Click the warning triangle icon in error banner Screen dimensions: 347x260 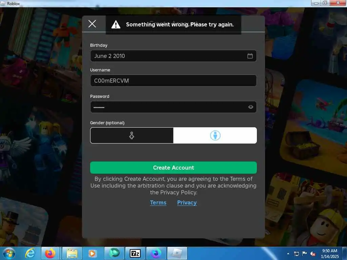(116, 24)
